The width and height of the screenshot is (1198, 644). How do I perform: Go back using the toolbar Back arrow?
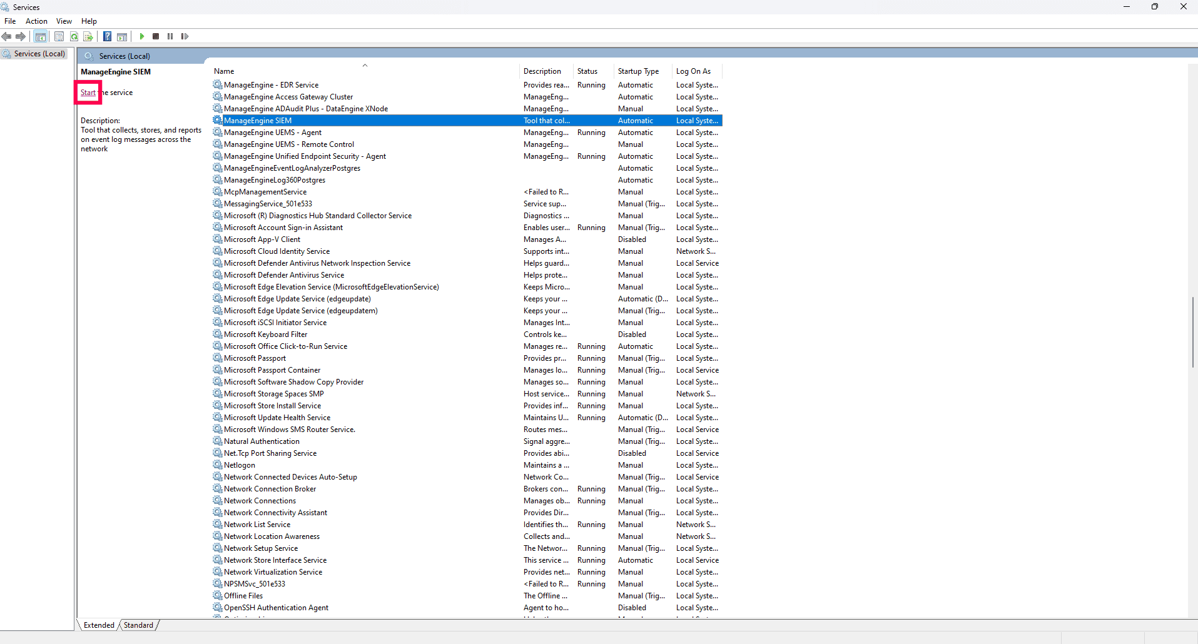(x=7, y=36)
